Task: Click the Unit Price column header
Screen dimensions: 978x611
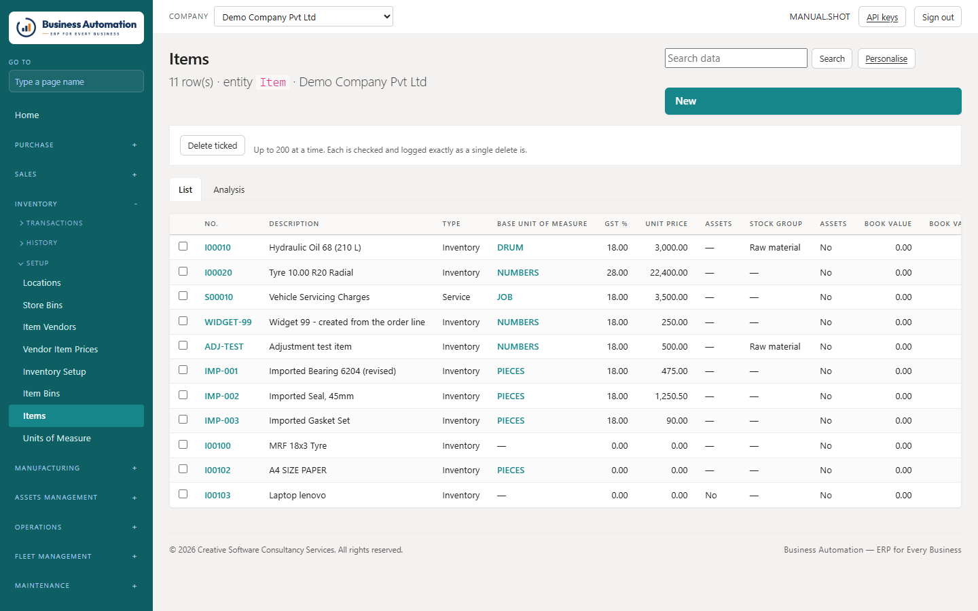Action: click(666, 224)
